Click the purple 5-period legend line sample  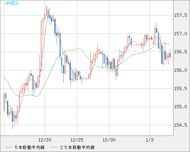click(x=9, y=147)
